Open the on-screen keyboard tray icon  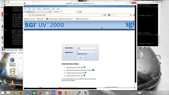pos(140,93)
